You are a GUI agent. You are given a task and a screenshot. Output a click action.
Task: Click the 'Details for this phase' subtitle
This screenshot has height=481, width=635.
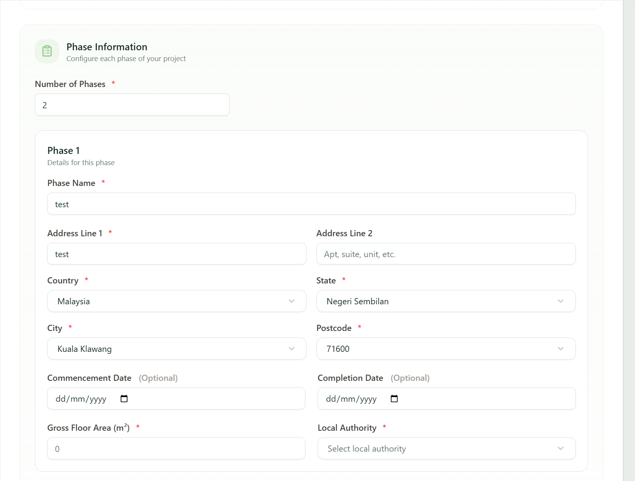[81, 163]
